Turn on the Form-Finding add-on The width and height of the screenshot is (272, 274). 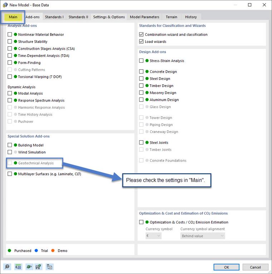[10, 62]
